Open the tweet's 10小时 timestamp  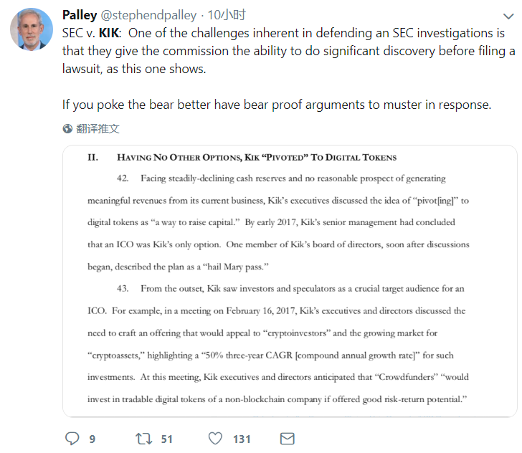[x=228, y=15]
